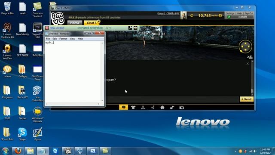
Task: Open the Windows Start menu
Action: coord(5,151)
